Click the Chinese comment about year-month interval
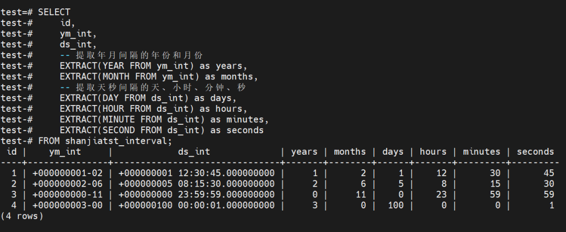The width and height of the screenshot is (566, 232). [132, 55]
